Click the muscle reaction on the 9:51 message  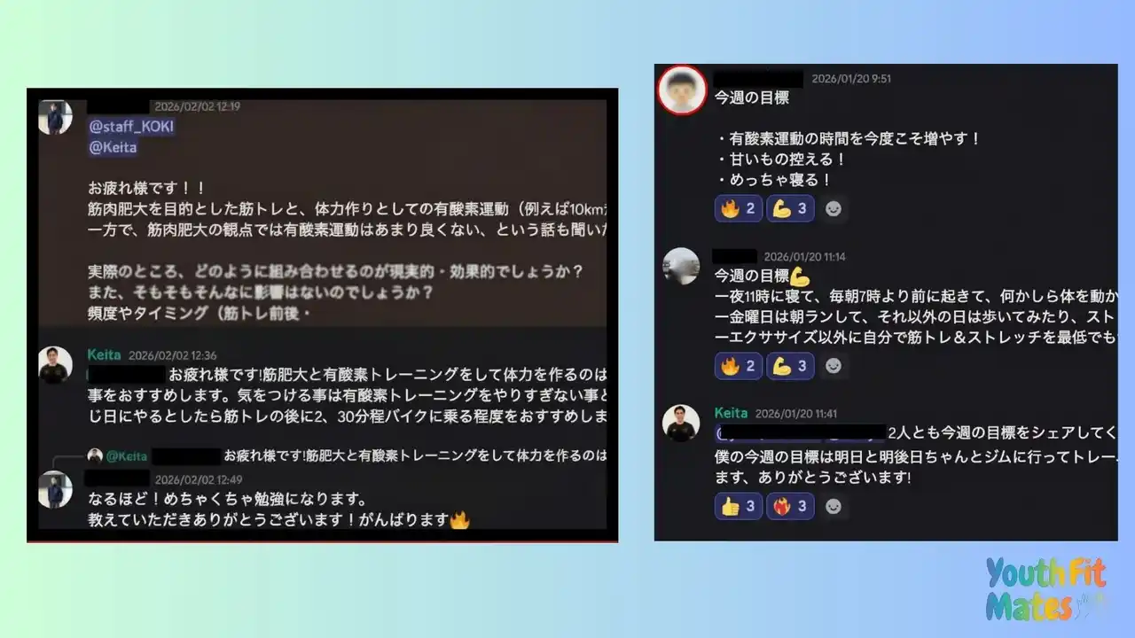point(790,209)
